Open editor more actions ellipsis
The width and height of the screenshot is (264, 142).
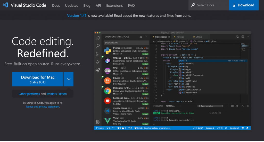pyautogui.click(x=248, y=37)
